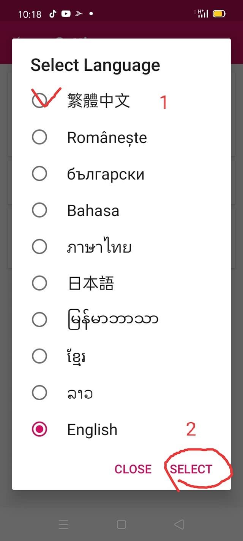This screenshot has height=541, width=243.
Task: Click the English radio button
Action: pos(39,429)
